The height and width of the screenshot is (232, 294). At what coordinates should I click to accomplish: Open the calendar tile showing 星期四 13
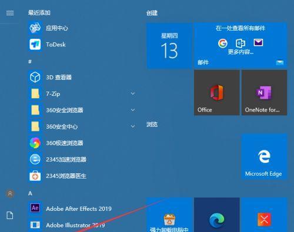pos(169,45)
